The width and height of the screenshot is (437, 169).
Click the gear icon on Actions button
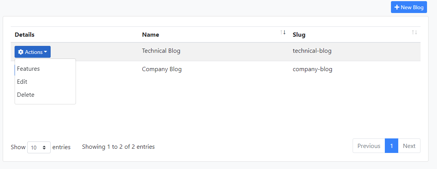point(21,52)
